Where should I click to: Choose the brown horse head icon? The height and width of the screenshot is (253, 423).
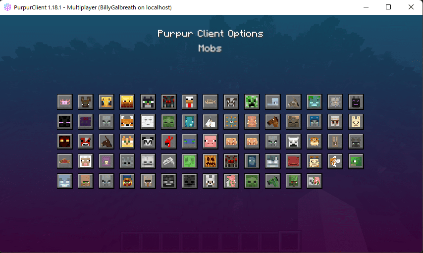click(x=273, y=121)
